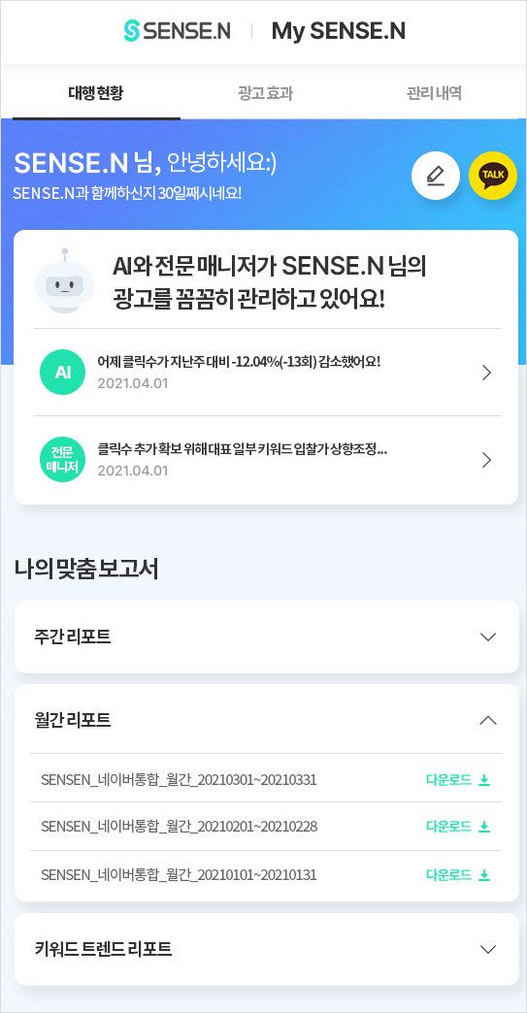Expand the 주간 리포트 section
This screenshot has height=1013, width=527.
click(266, 637)
